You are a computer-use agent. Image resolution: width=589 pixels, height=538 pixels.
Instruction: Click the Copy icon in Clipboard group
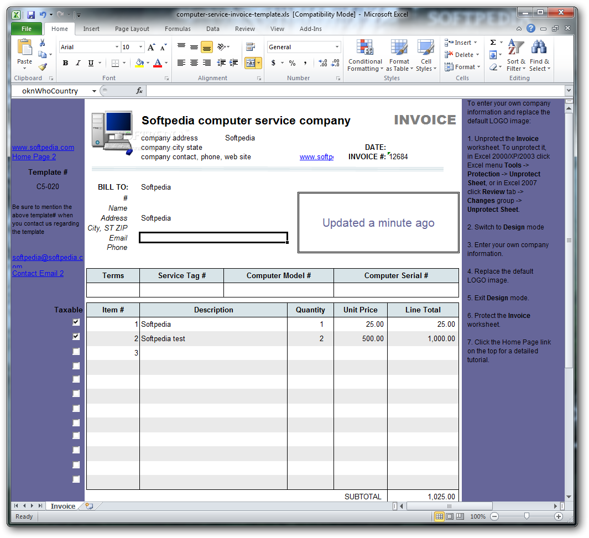[x=43, y=55]
